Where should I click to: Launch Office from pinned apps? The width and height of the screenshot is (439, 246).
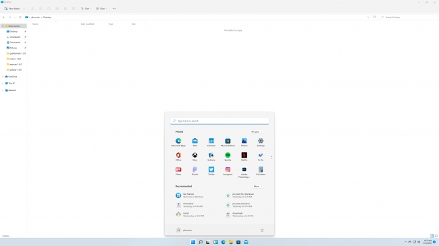pyautogui.click(x=178, y=156)
